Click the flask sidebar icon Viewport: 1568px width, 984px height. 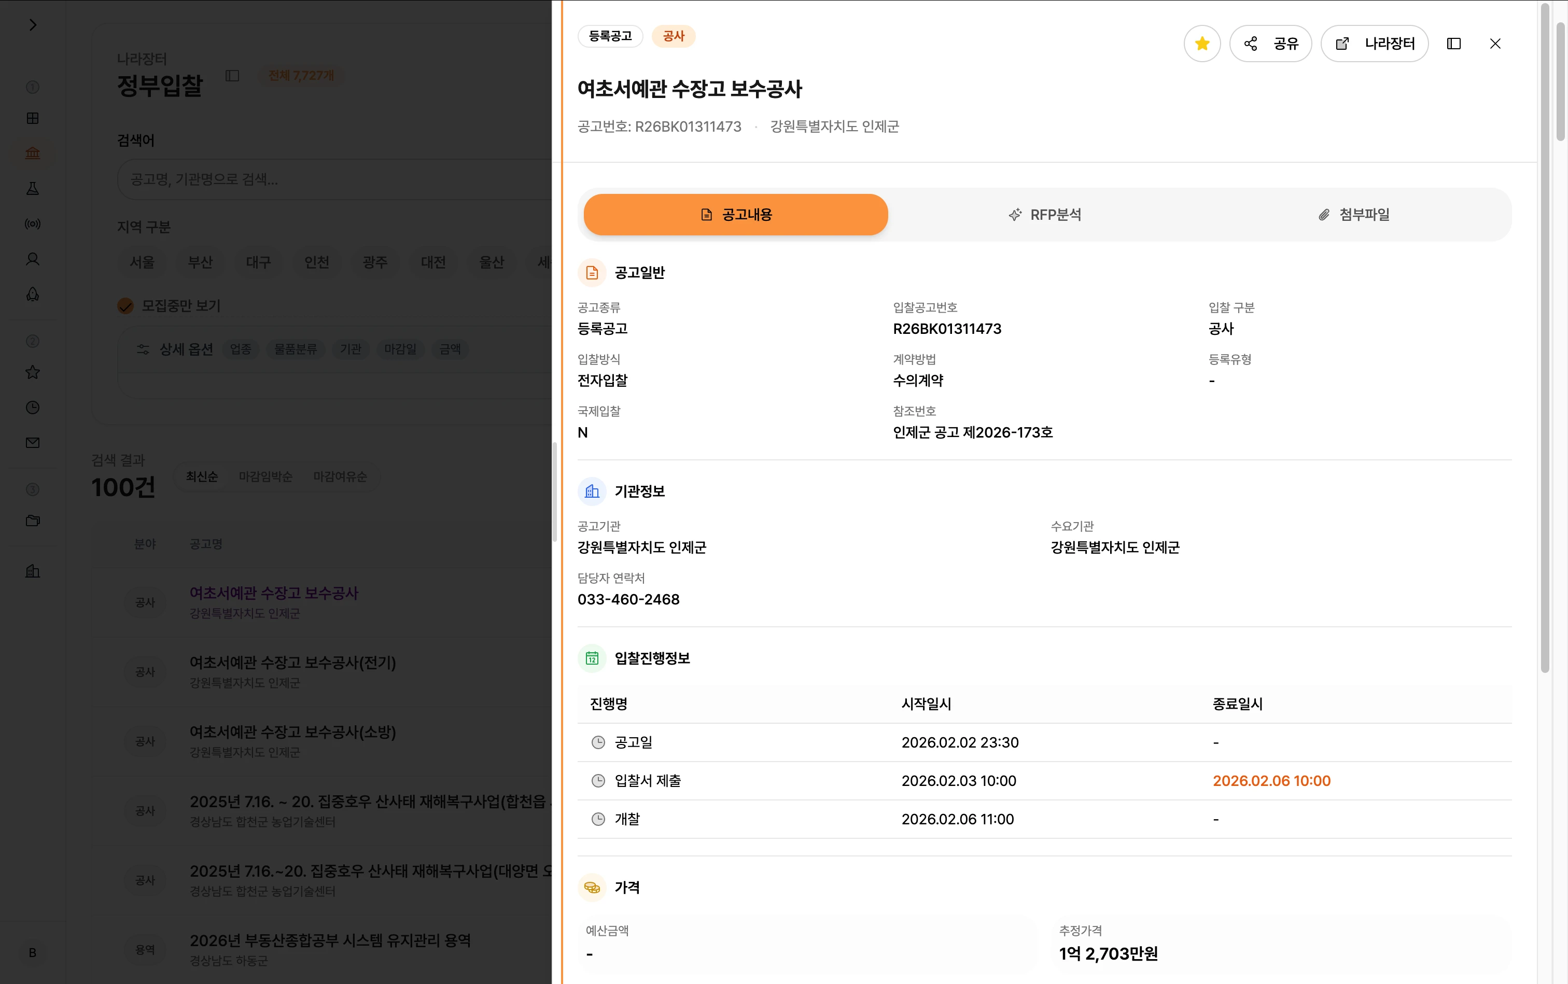(33, 189)
